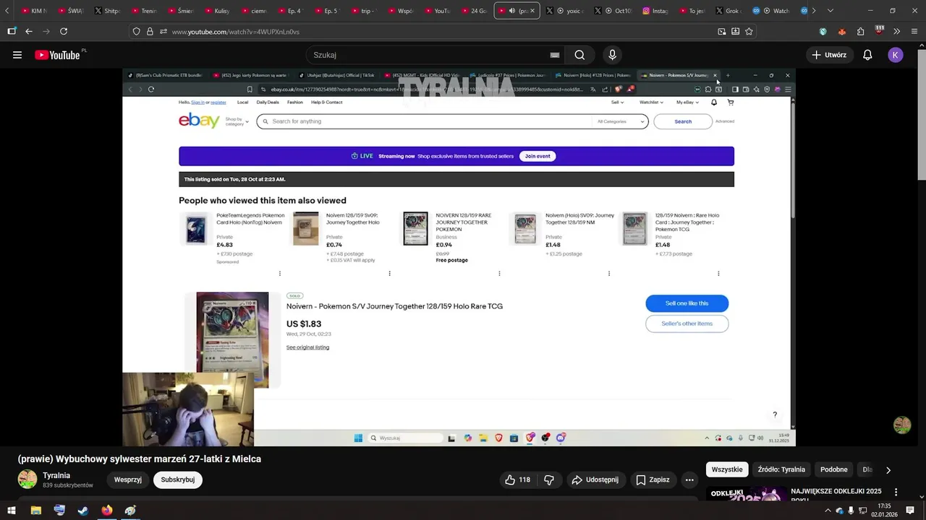
Task: Open the browser sidebar toggle icon
Action: 12,32
